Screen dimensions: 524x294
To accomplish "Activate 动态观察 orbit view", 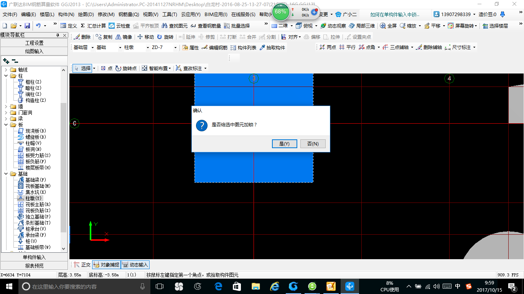I will click(x=333, y=26).
